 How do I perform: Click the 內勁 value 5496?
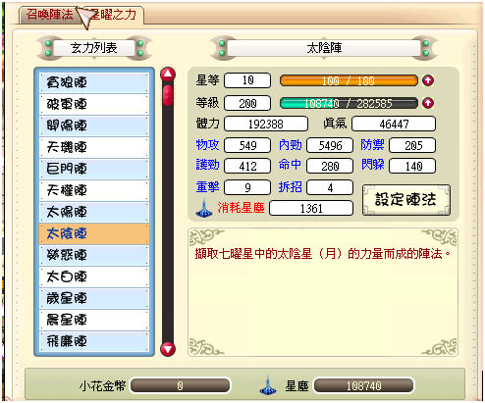(330, 145)
